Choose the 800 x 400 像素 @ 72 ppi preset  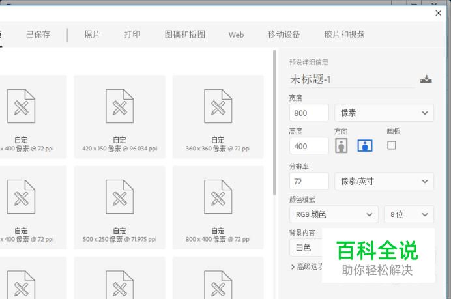[218, 207]
